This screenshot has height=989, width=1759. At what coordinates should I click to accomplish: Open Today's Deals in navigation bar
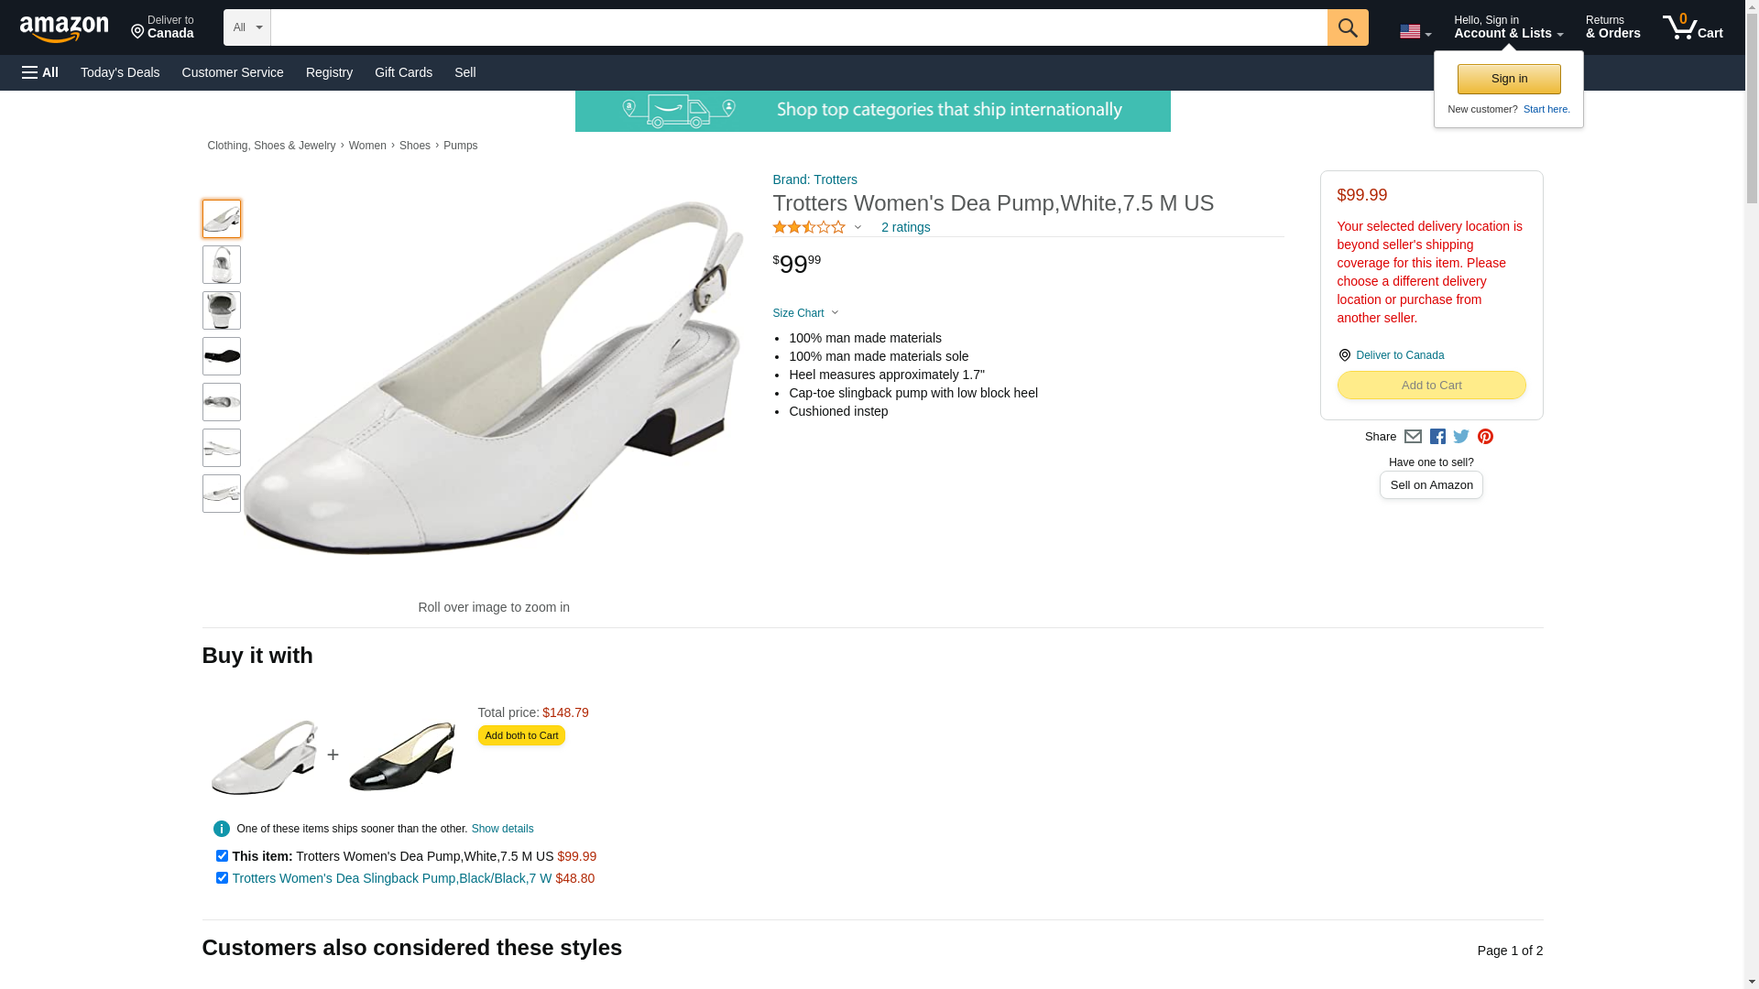(120, 72)
